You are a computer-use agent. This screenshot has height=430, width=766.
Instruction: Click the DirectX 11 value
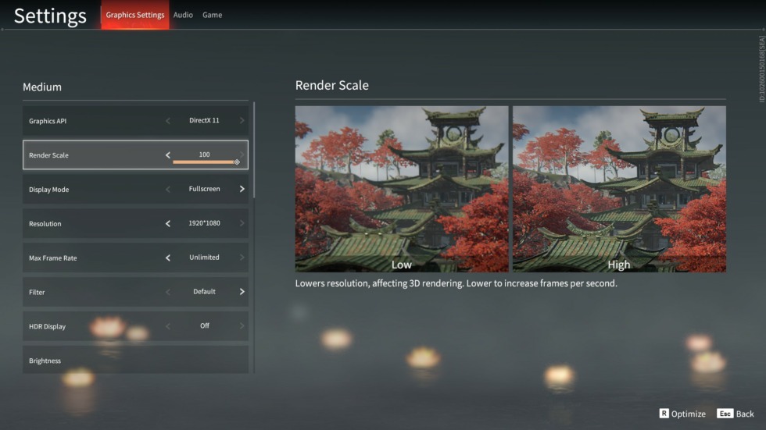coord(204,120)
